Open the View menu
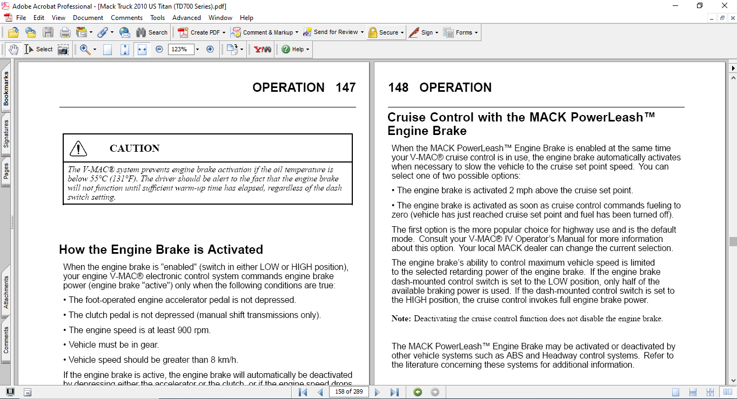This screenshot has height=399, width=737. 58,18
